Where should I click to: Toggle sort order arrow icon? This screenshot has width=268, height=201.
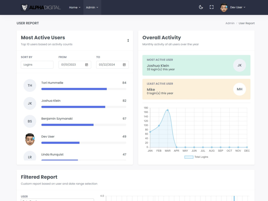(x=128, y=40)
